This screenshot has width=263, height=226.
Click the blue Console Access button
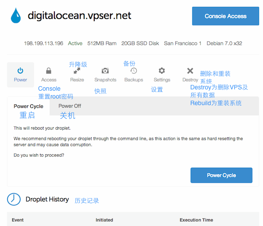(225, 16)
